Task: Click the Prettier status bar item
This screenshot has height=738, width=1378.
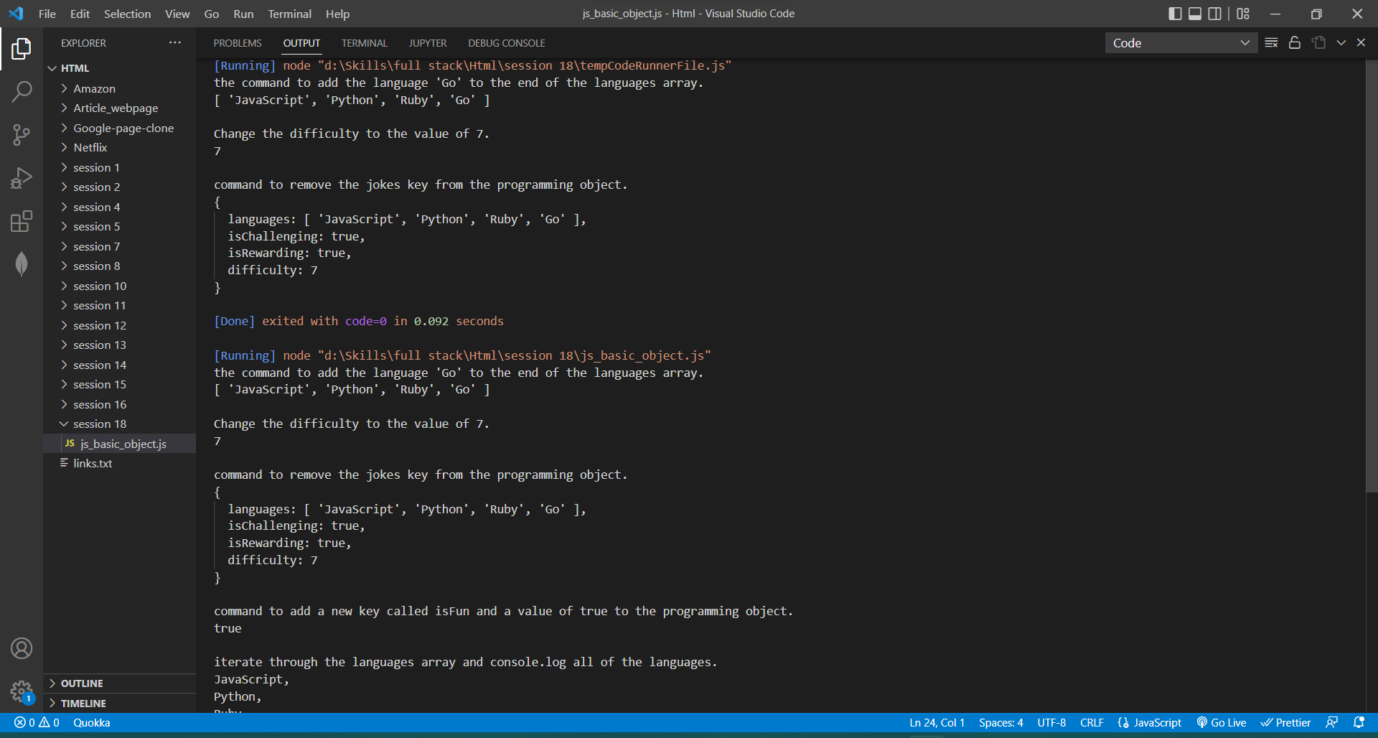Action: pos(1286,723)
